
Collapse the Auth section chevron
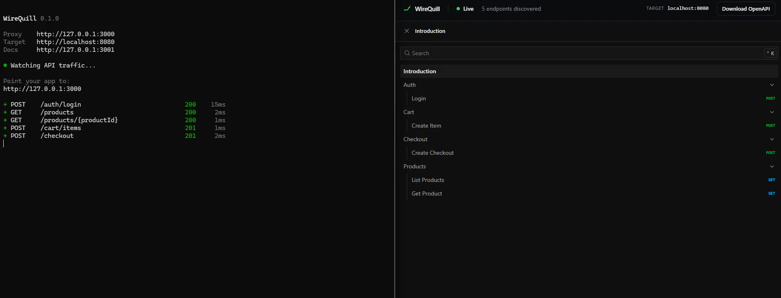(772, 85)
